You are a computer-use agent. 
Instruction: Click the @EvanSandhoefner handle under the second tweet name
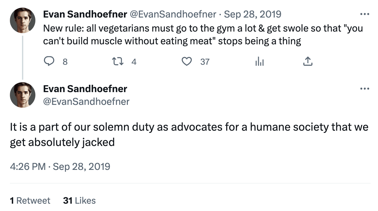[86, 101]
